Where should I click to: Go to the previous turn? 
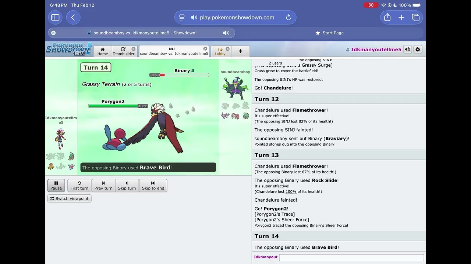[x=103, y=185]
